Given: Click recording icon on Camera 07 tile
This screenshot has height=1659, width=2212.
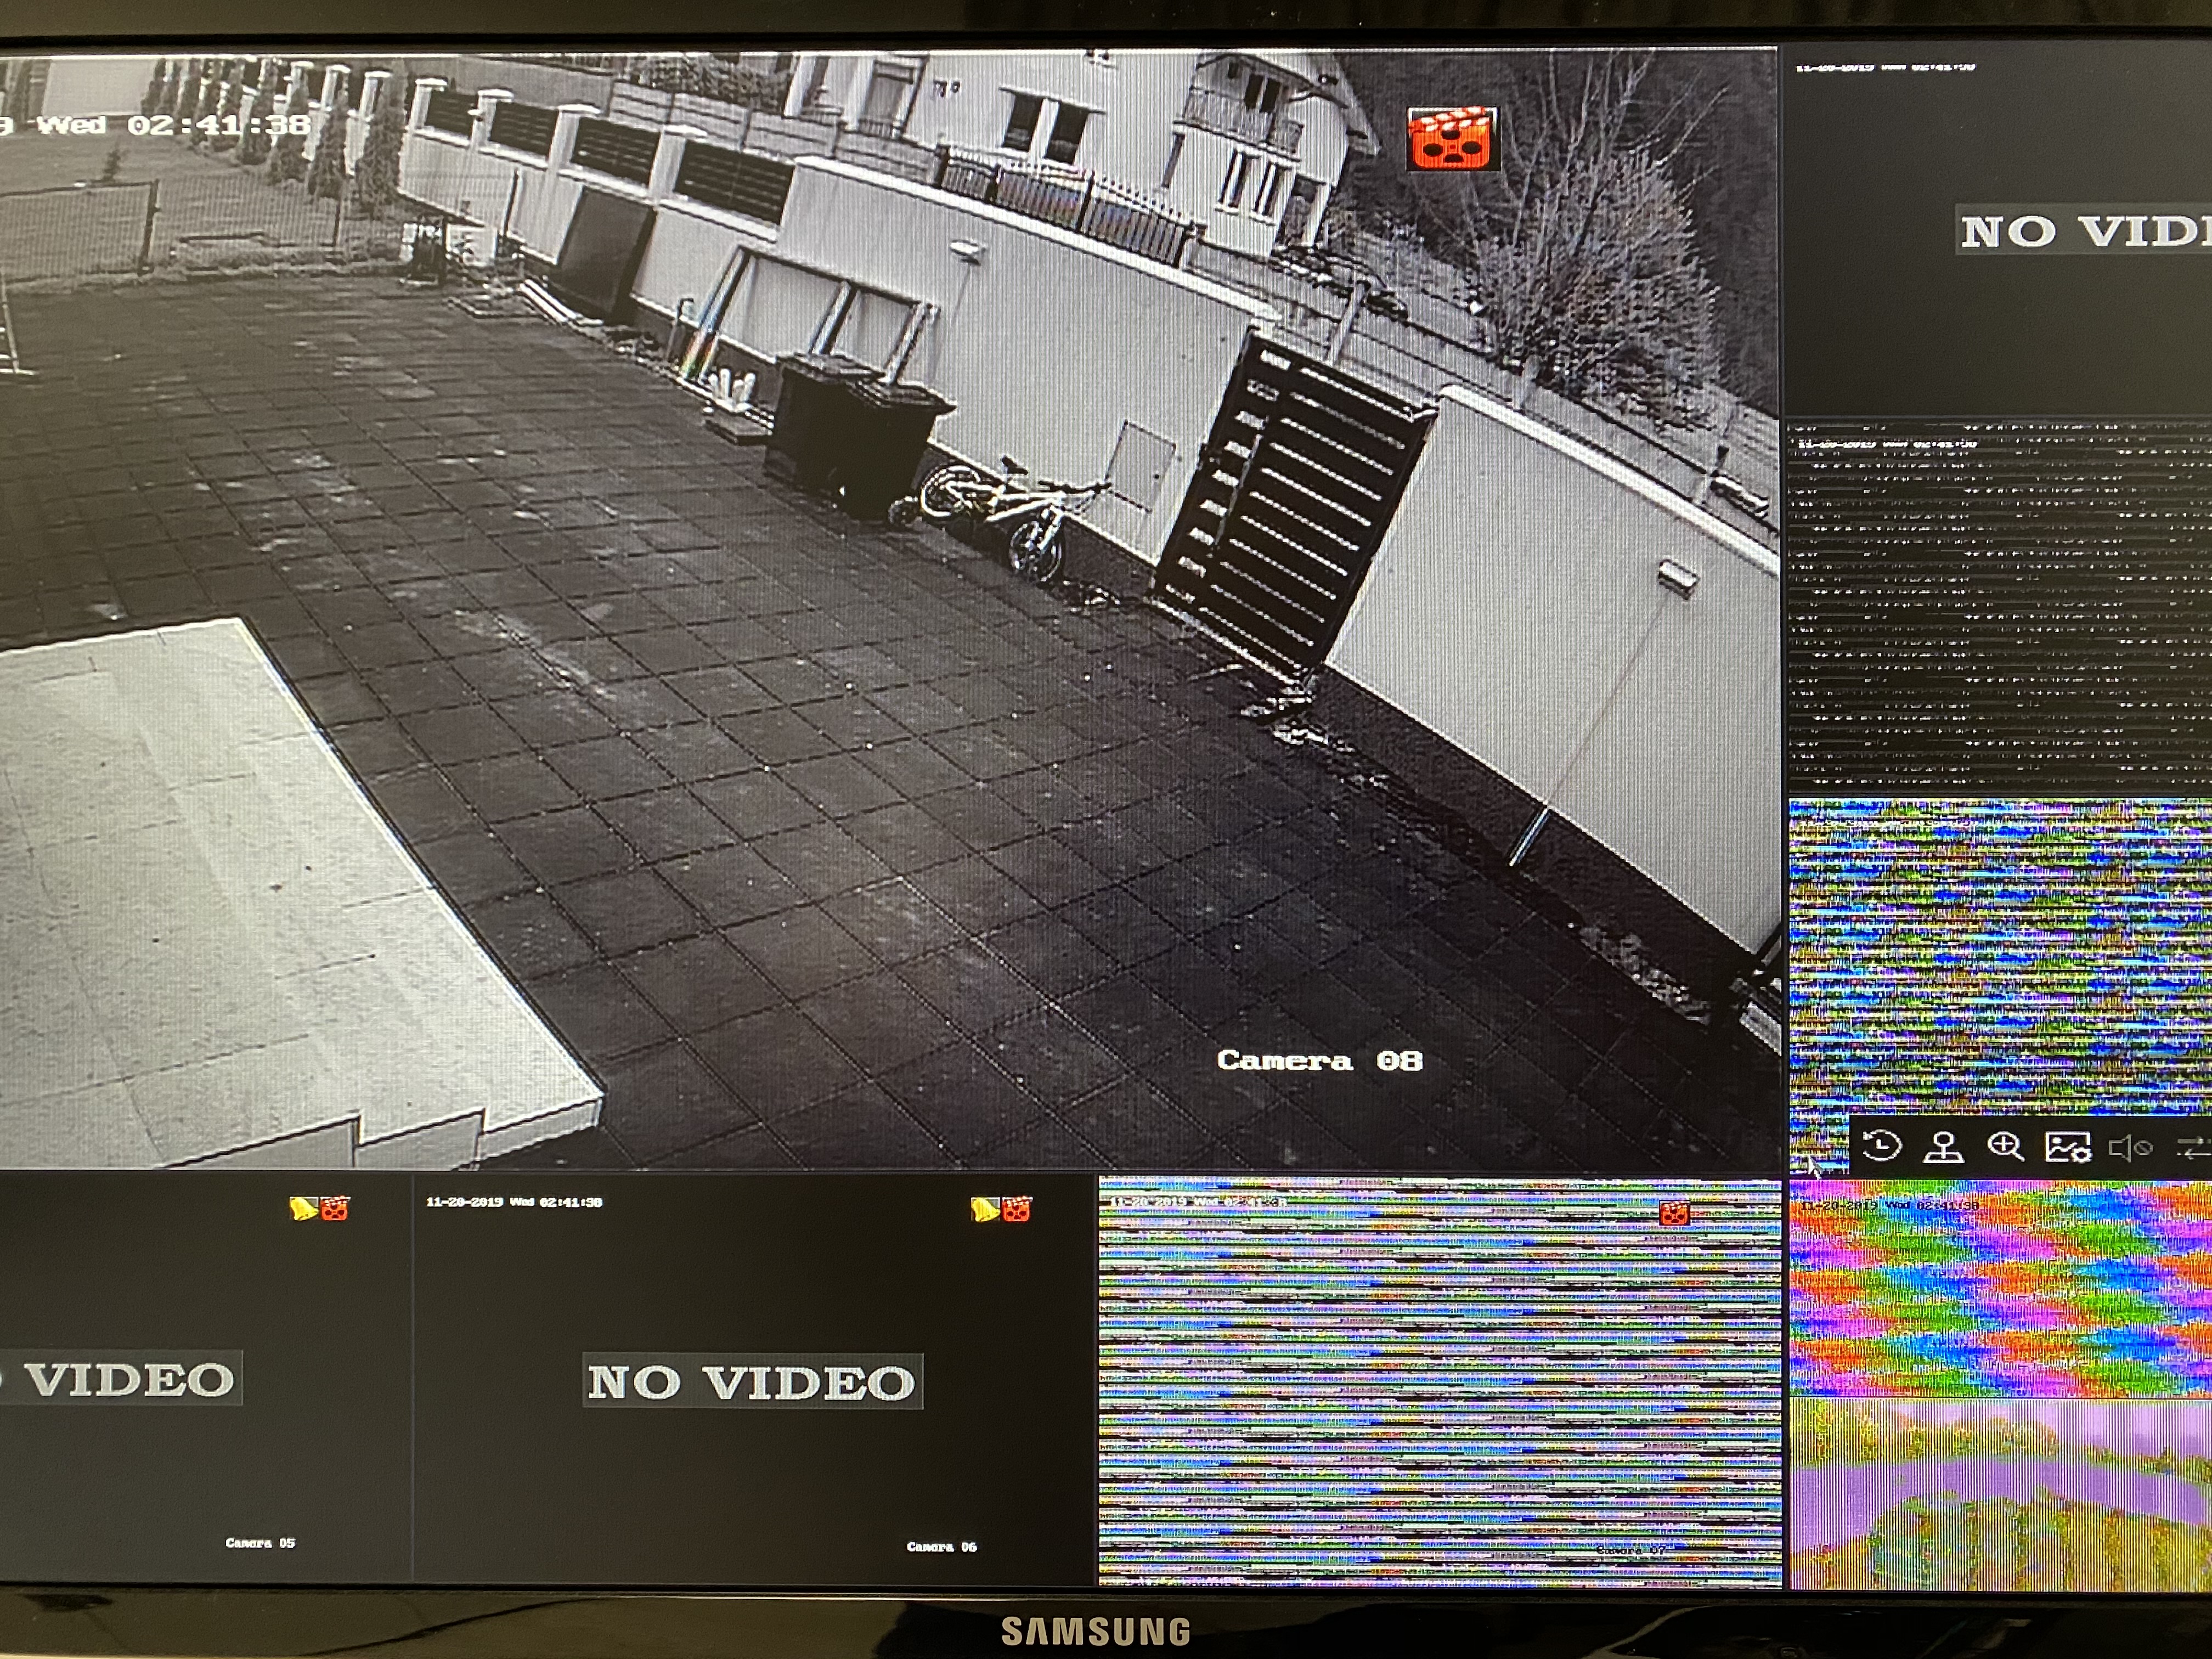Looking at the screenshot, I should point(1674,1214).
